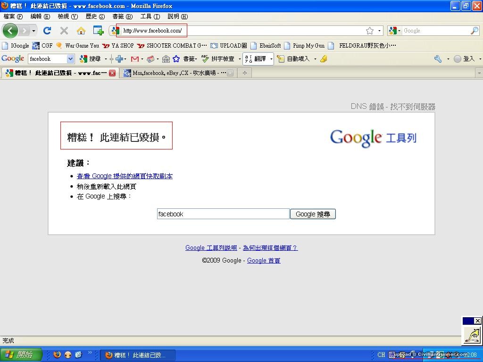Expand Google toolbar search box dropdown

(71, 59)
